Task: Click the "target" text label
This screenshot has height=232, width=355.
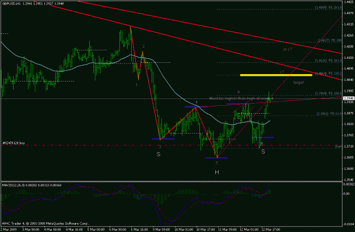Action: (x=298, y=83)
